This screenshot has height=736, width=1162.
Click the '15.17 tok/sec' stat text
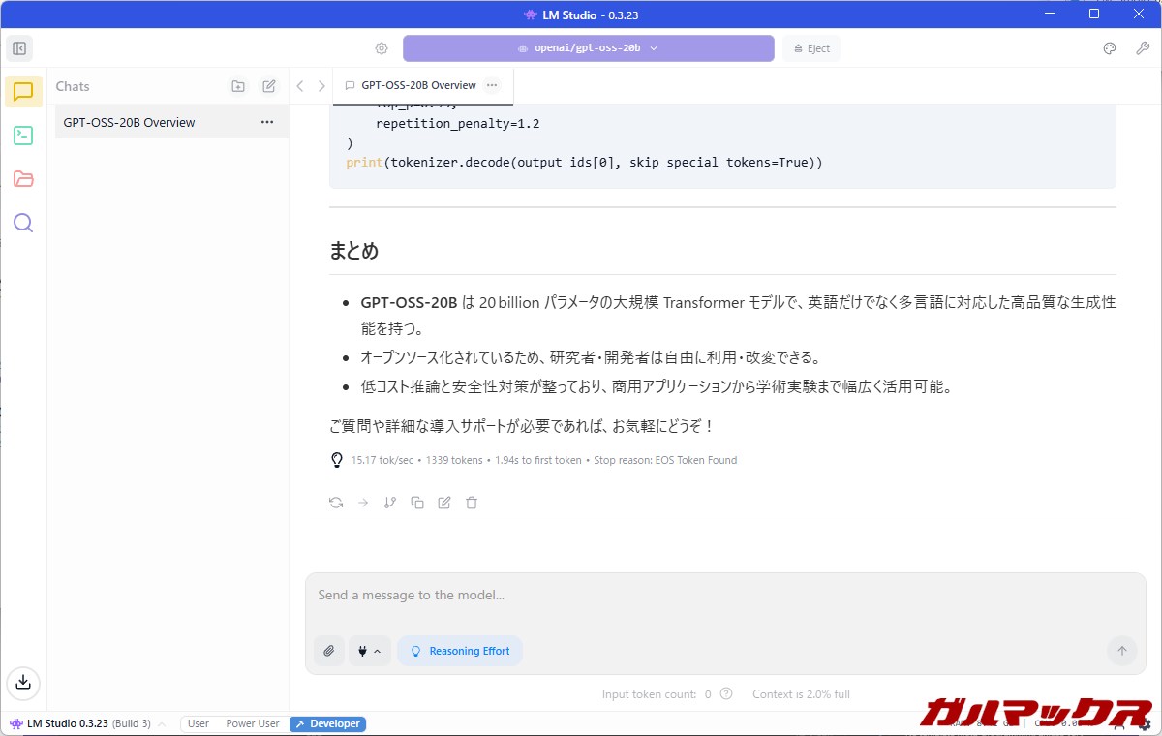point(382,460)
